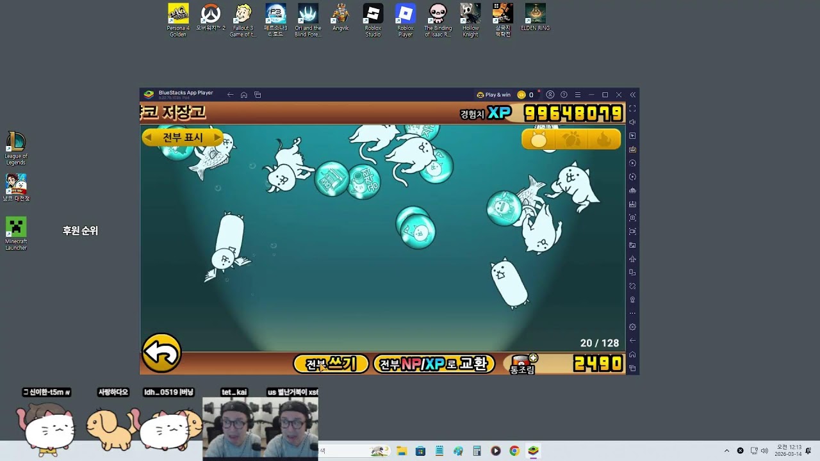Expand the system tray hidden icons chevron
This screenshot has height=461, width=820.
tap(726, 451)
